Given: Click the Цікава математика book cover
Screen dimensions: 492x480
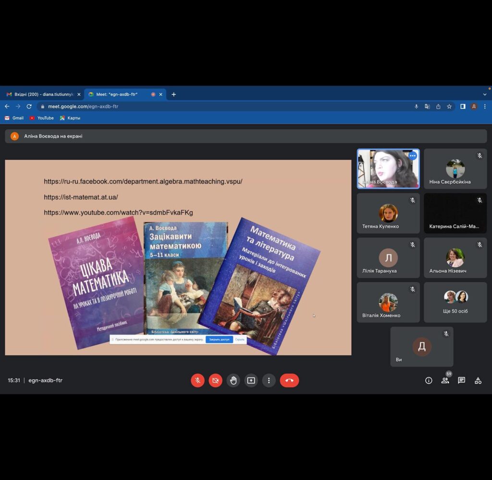Looking at the screenshot, I should click(96, 283).
